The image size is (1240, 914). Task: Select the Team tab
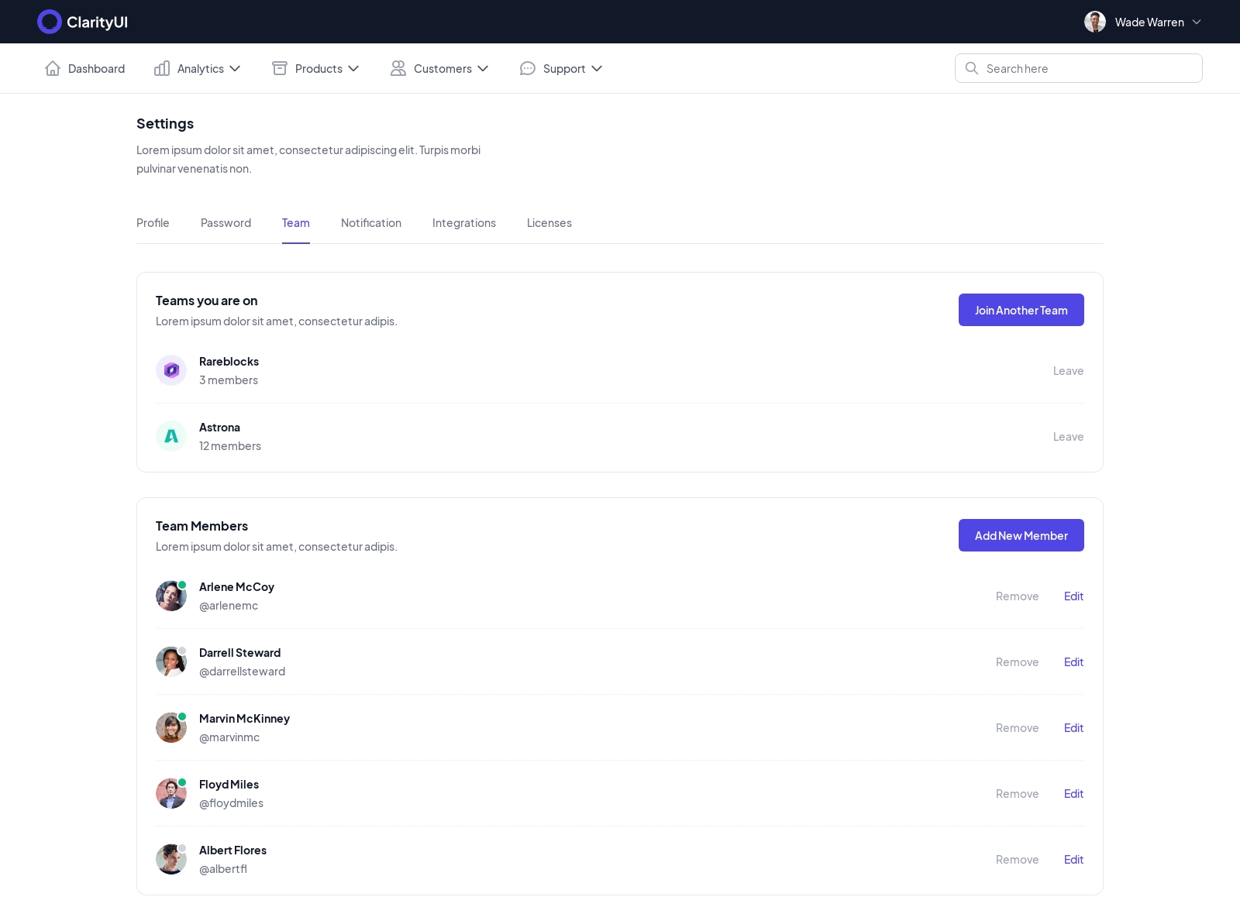(x=296, y=223)
